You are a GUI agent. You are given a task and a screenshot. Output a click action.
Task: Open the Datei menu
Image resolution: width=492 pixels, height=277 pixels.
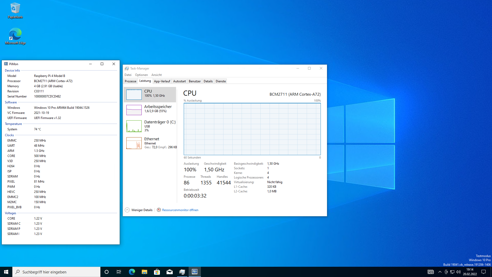tap(128, 75)
